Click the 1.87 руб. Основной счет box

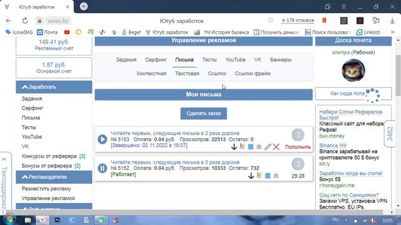click(x=54, y=67)
